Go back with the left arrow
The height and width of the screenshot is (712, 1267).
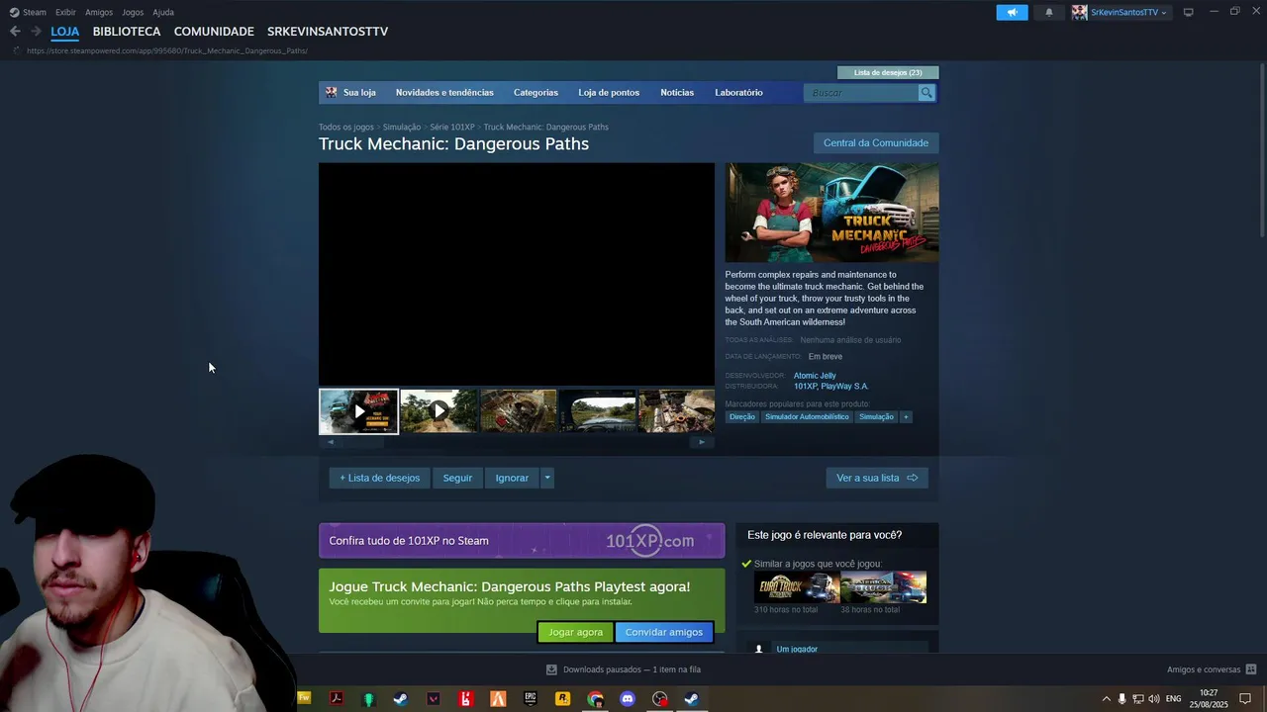point(15,32)
